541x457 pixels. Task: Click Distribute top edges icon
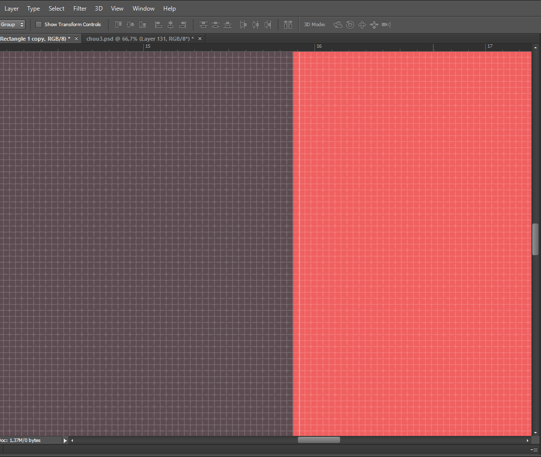(203, 25)
